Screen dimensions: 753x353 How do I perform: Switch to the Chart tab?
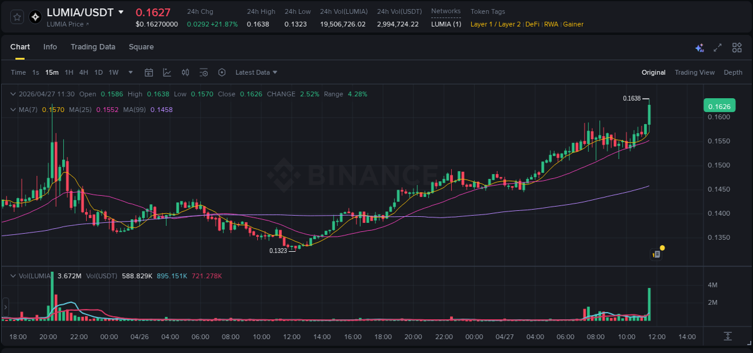(x=20, y=47)
